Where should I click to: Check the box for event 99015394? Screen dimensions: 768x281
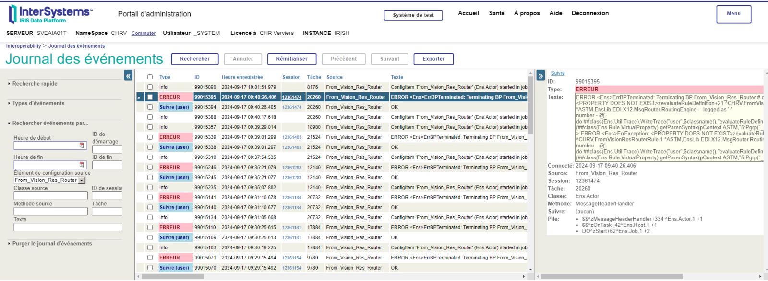click(x=150, y=107)
